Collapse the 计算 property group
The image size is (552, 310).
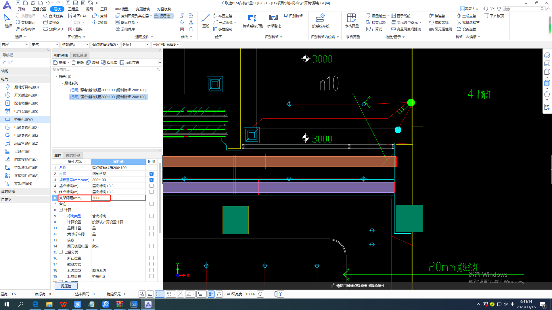(x=61, y=210)
